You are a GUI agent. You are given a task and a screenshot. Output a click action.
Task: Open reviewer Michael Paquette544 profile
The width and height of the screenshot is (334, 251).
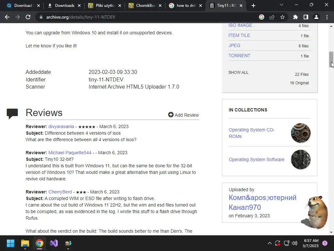click(70, 153)
